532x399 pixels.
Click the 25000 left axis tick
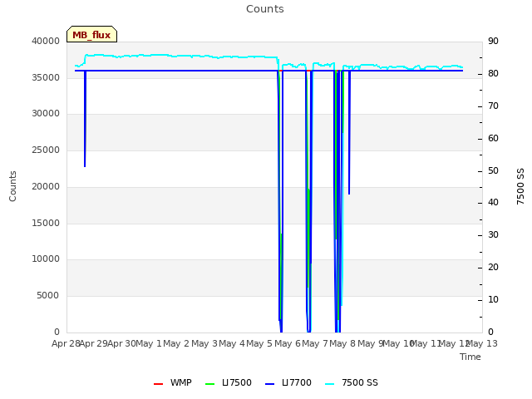[x=46, y=150]
